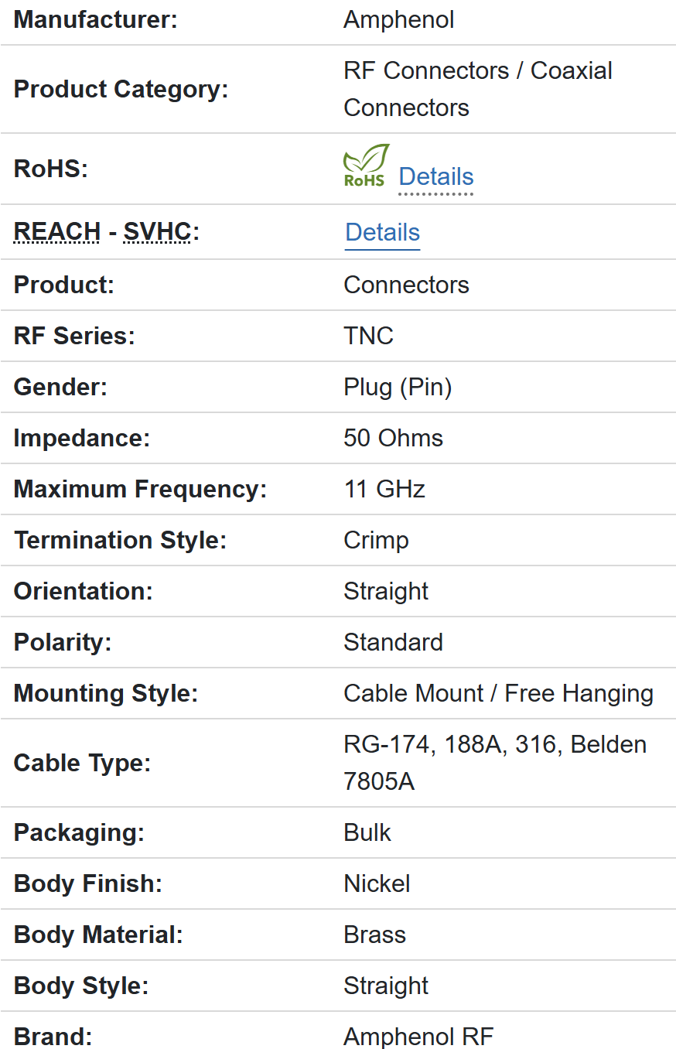Click the underlined REACH label
Viewport: 676px width, 1049px height.
click(x=57, y=232)
